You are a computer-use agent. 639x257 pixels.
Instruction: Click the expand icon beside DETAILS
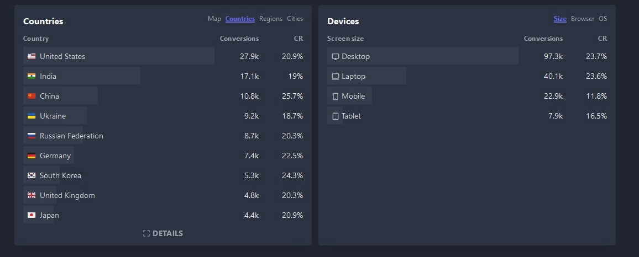146,233
